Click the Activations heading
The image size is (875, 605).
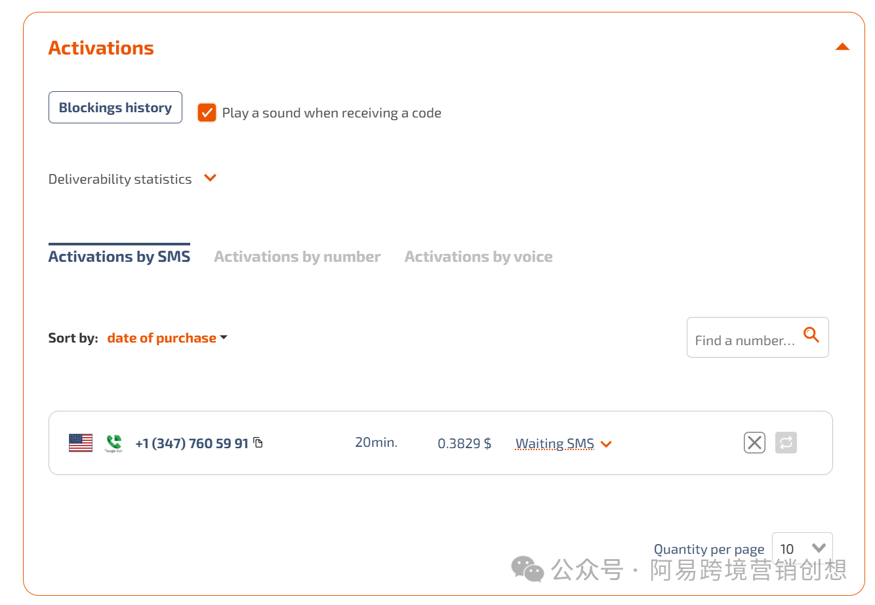pos(101,48)
